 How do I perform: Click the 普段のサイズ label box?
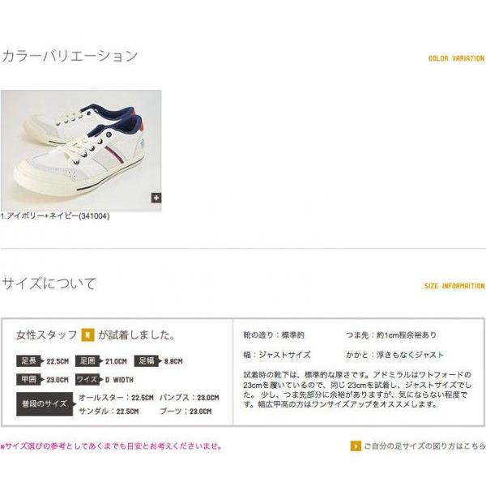tap(45, 404)
